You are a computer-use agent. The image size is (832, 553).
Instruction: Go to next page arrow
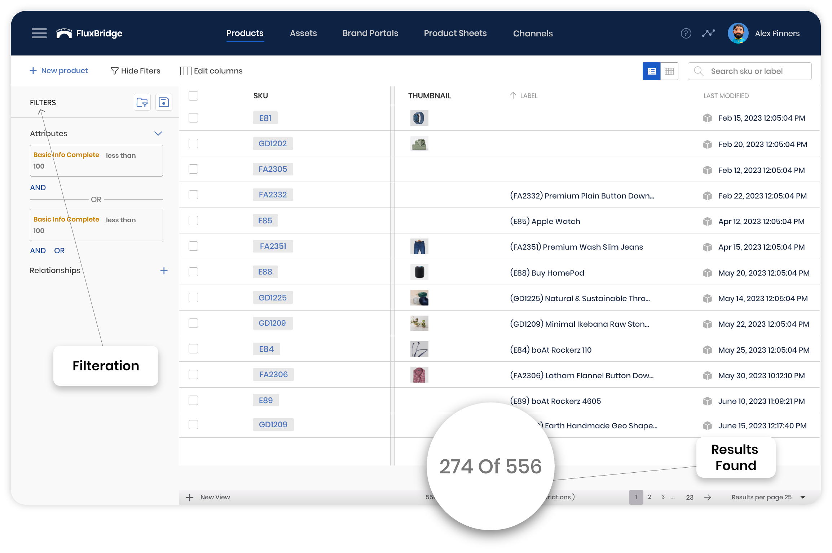tap(708, 497)
